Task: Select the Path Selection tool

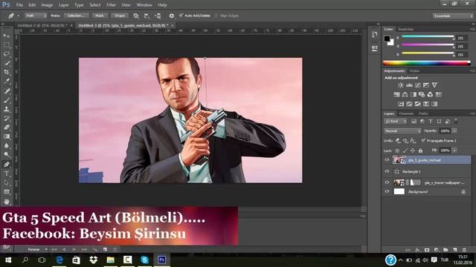Action: coord(7,182)
